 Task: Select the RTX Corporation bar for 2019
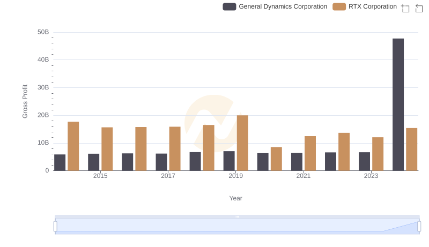[x=242, y=143]
